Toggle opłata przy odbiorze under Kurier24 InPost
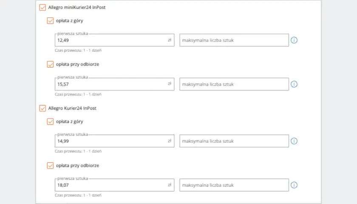This screenshot has width=357, height=204. 50,165
